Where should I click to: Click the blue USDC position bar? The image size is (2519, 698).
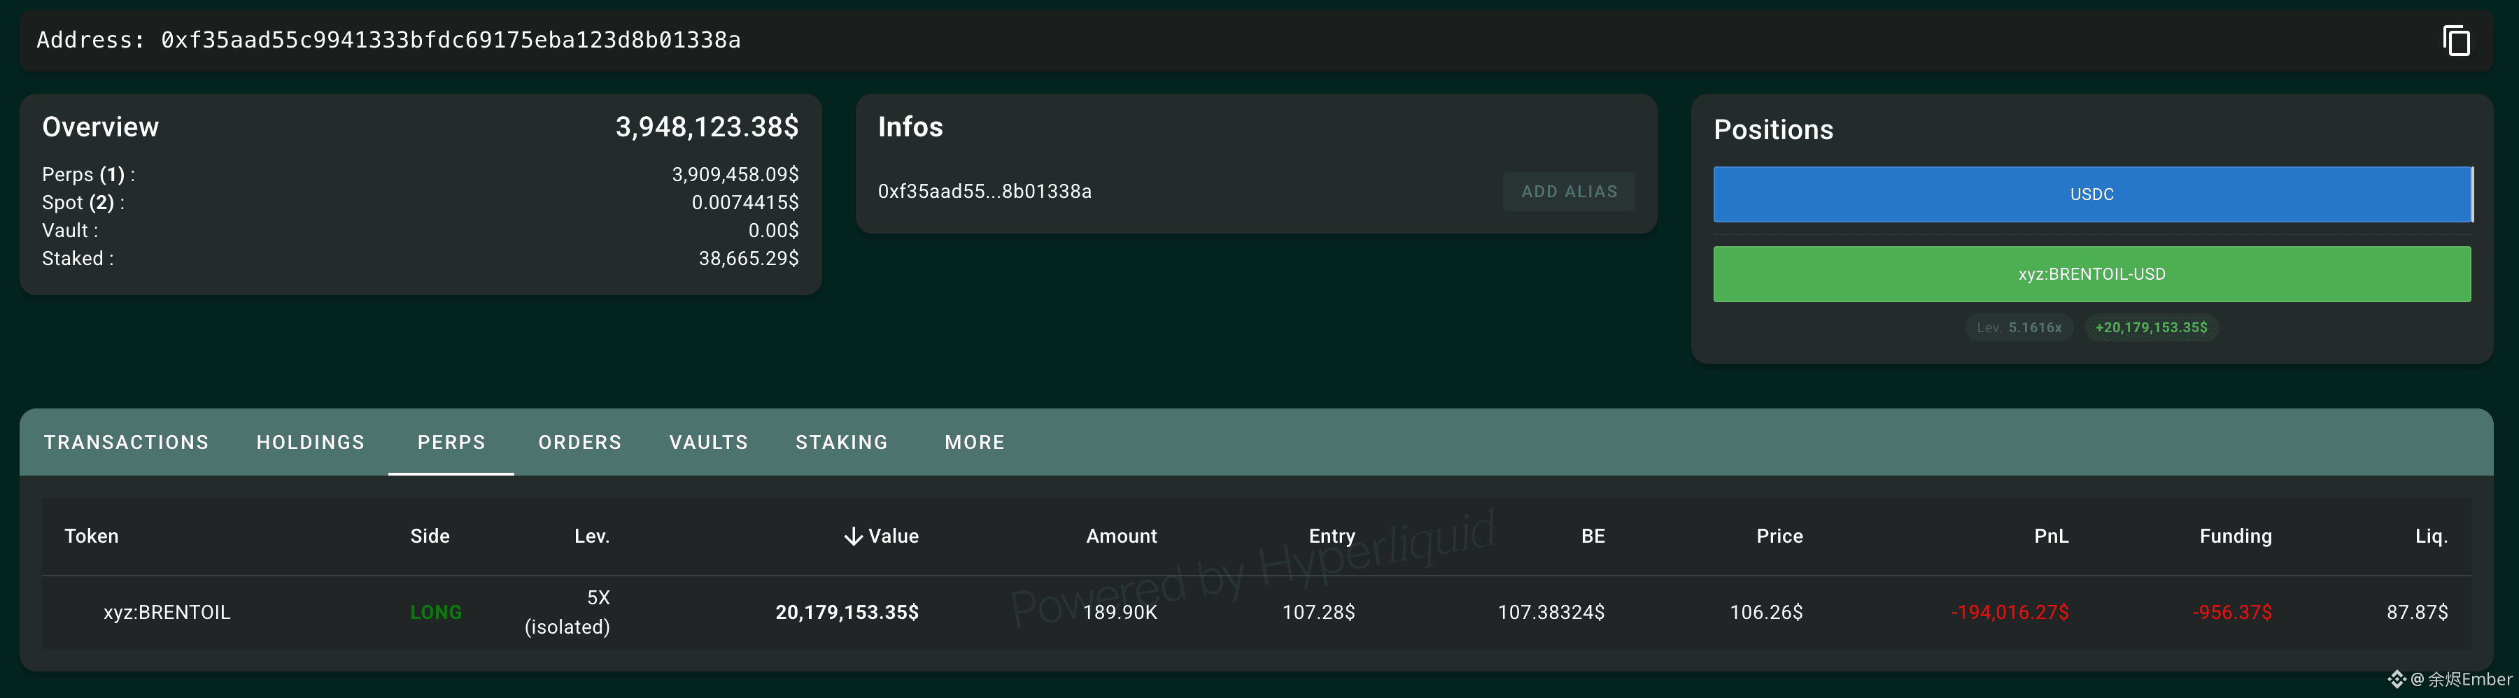pos(2091,194)
